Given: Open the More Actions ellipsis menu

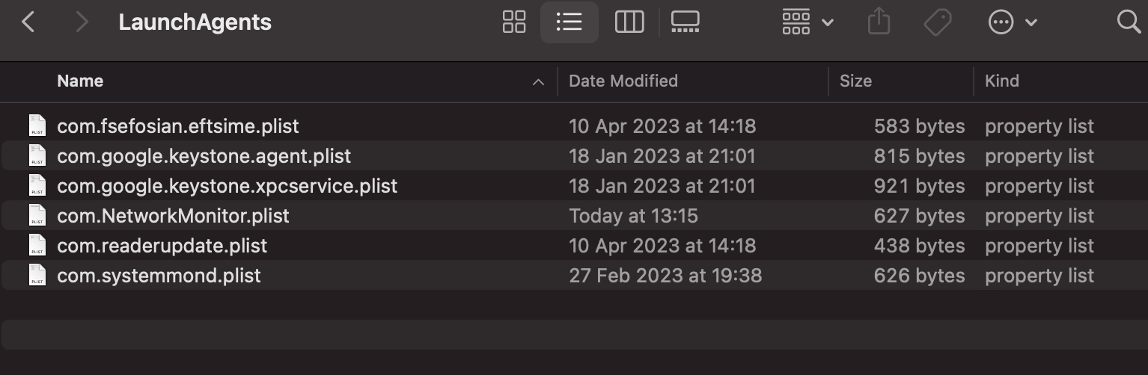Looking at the screenshot, I should pyautogui.click(x=1012, y=22).
